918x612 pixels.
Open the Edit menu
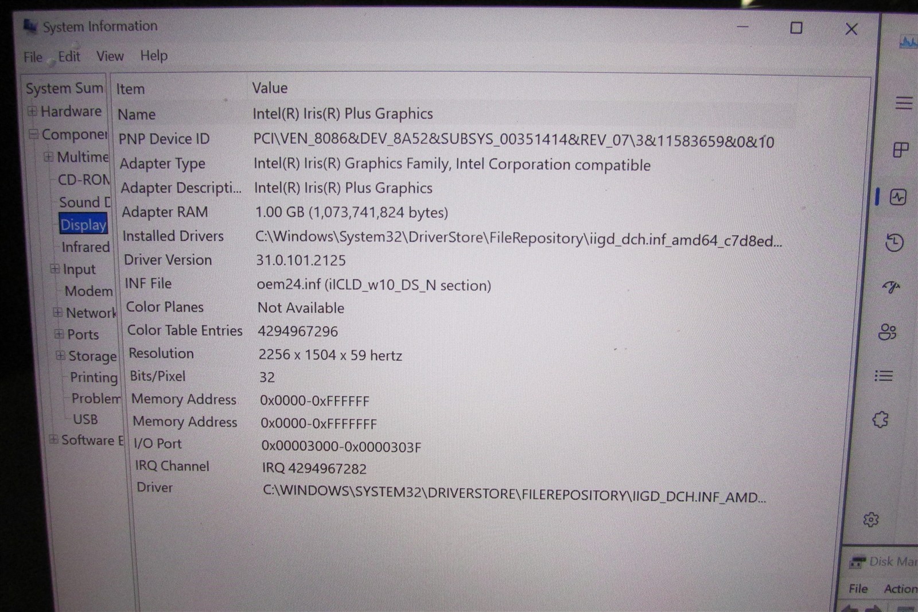point(69,56)
